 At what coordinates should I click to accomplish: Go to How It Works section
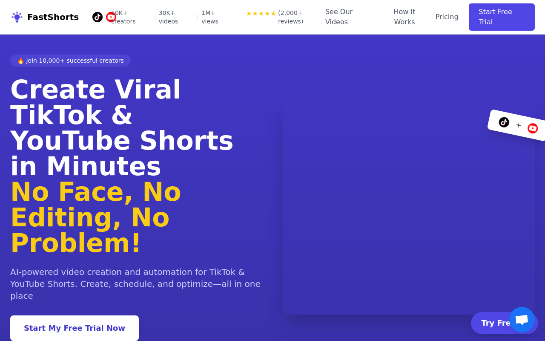pyautogui.click(x=404, y=17)
